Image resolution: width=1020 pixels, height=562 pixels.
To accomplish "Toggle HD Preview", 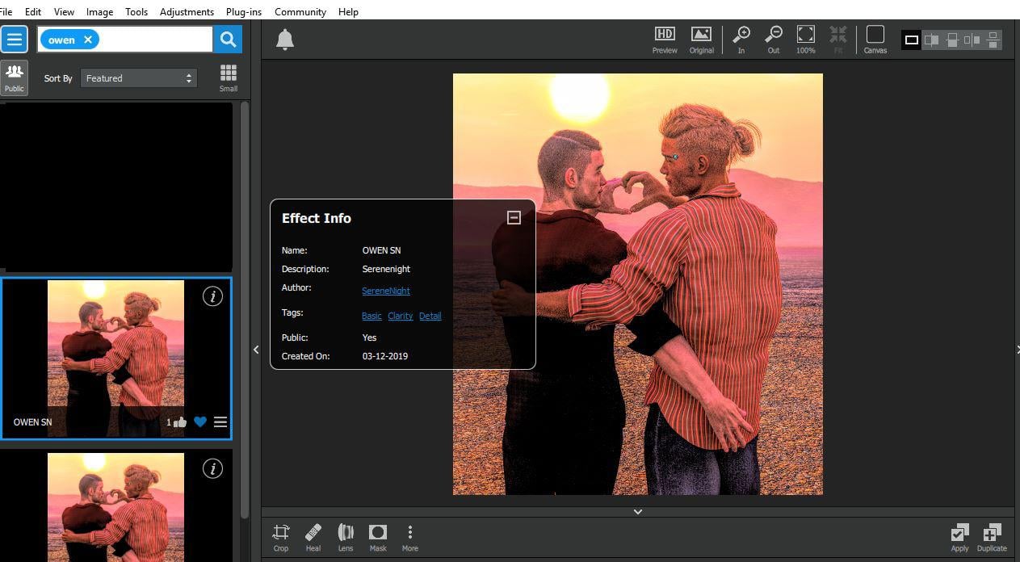I will [665, 40].
